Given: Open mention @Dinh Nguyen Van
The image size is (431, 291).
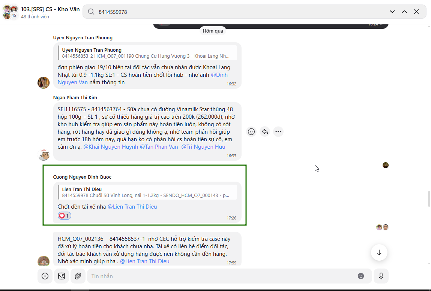Looking at the screenshot, I should tap(143, 79).
